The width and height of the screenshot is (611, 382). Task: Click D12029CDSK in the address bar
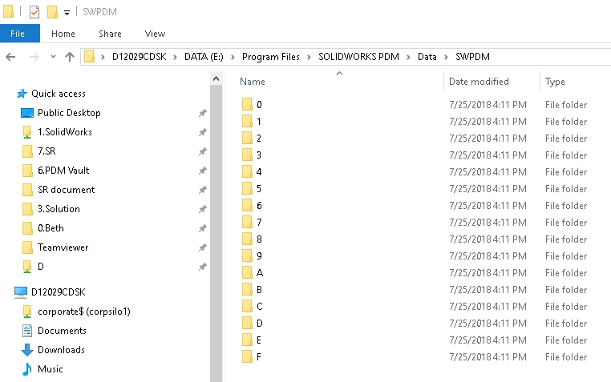click(139, 57)
